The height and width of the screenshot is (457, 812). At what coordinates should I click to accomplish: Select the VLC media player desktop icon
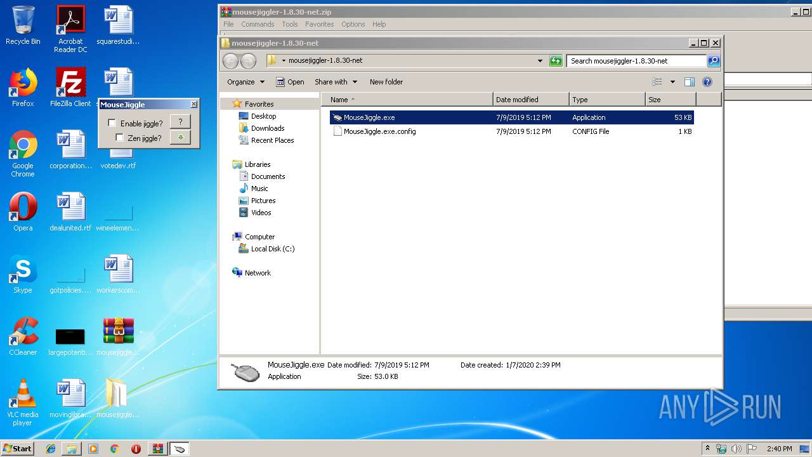click(x=23, y=402)
